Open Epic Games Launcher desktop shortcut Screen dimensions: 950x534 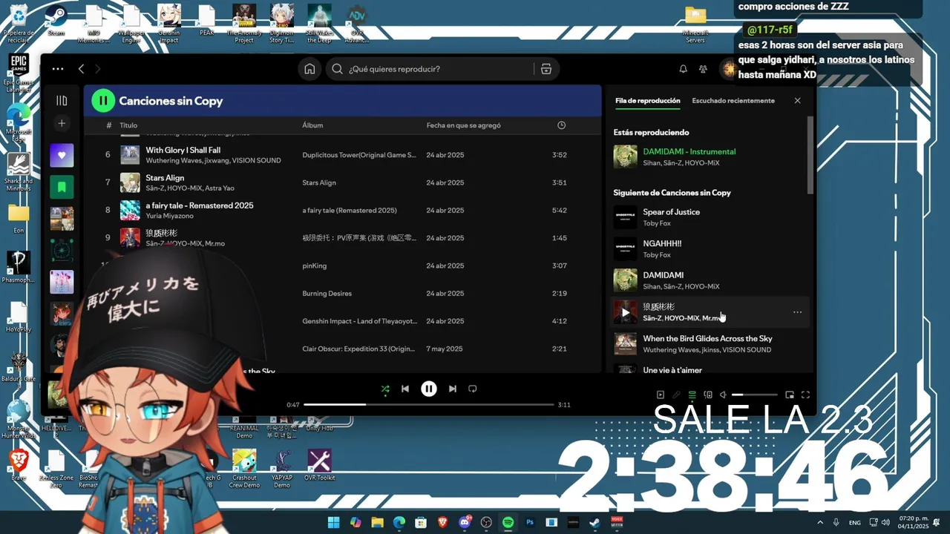[19, 73]
